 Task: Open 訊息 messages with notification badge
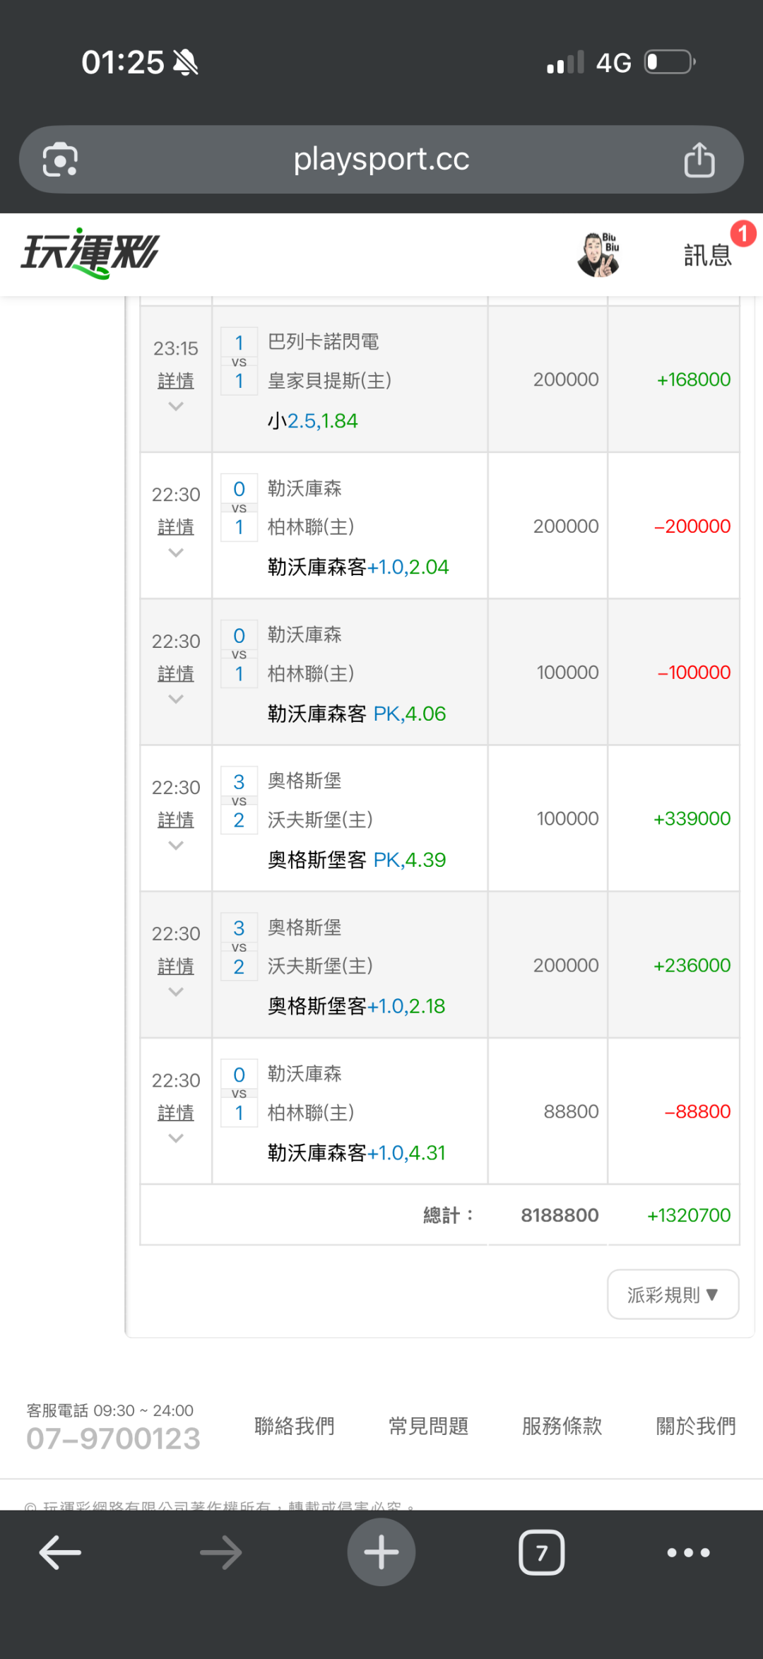[708, 254]
